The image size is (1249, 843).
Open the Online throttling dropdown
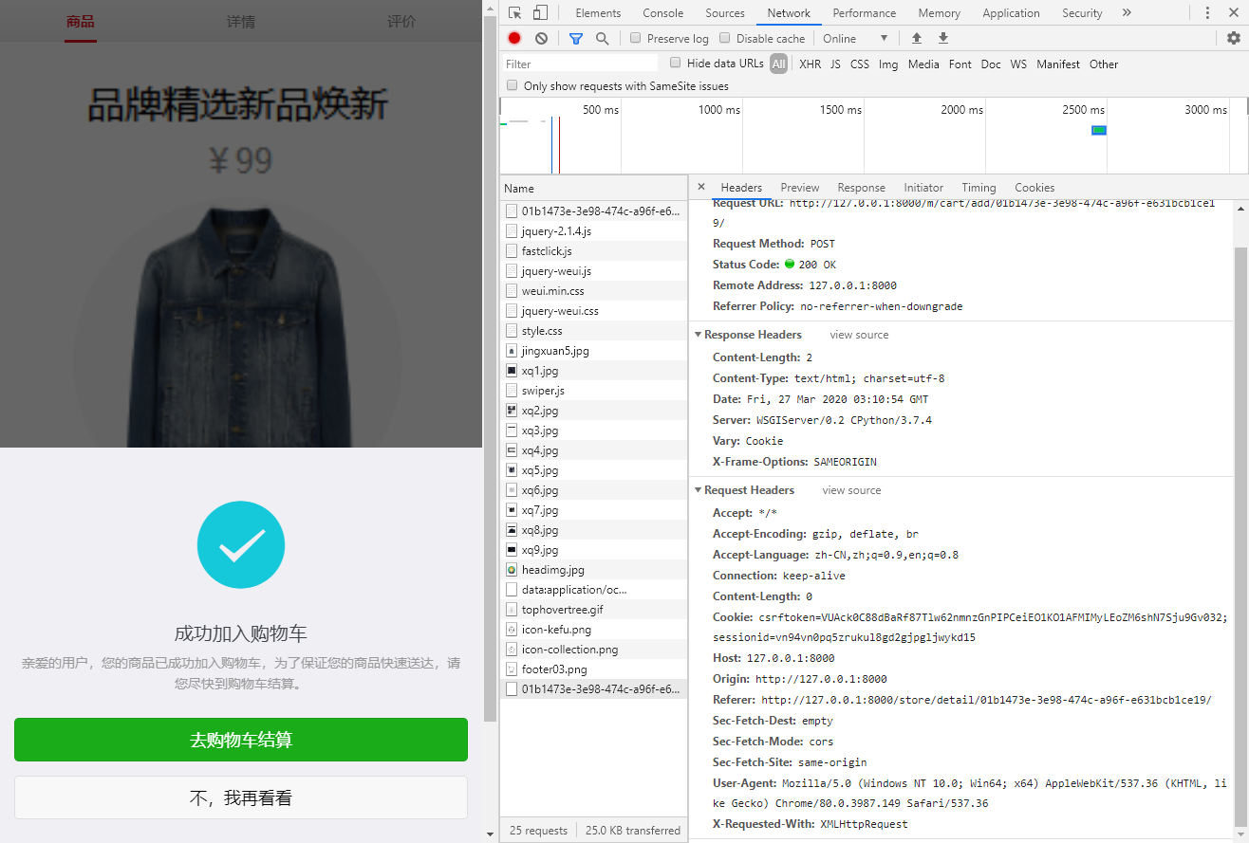click(x=855, y=39)
